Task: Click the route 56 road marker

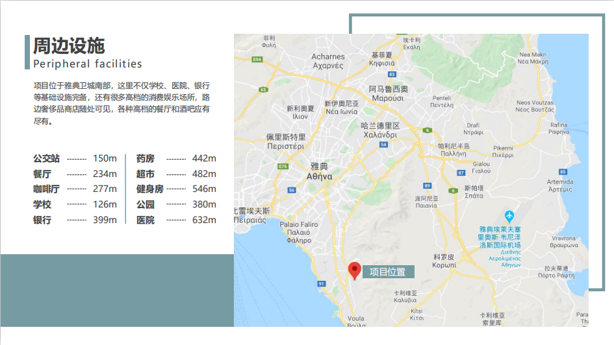Action: coord(292,190)
